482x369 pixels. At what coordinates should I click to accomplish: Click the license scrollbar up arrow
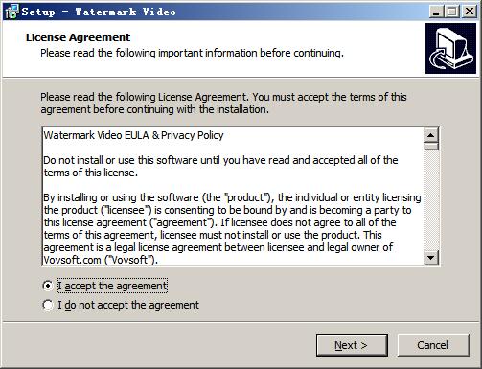(x=430, y=135)
